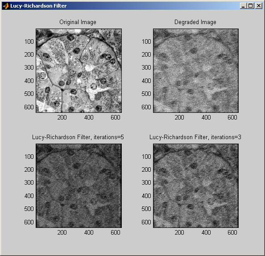Close the Lucy-Richardson Filter window

259,6
